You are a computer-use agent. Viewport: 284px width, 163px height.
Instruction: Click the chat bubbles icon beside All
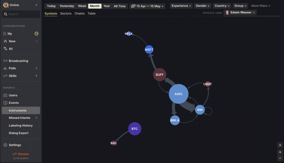pyautogui.click(x=5, y=49)
